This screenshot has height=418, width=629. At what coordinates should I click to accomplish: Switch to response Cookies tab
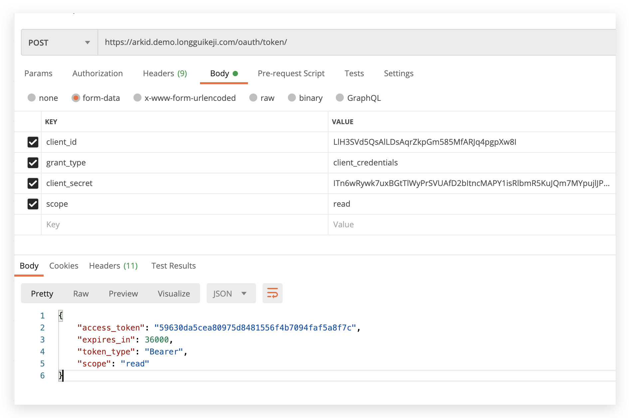click(x=64, y=266)
